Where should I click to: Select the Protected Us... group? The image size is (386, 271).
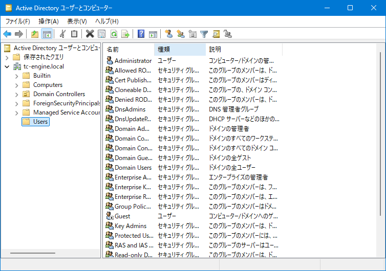tap(134, 235)
